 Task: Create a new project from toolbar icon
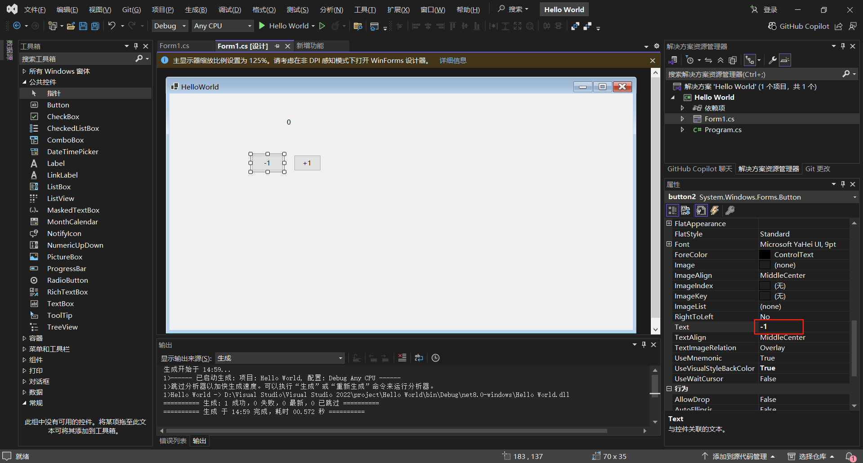(x=53, y=26)
